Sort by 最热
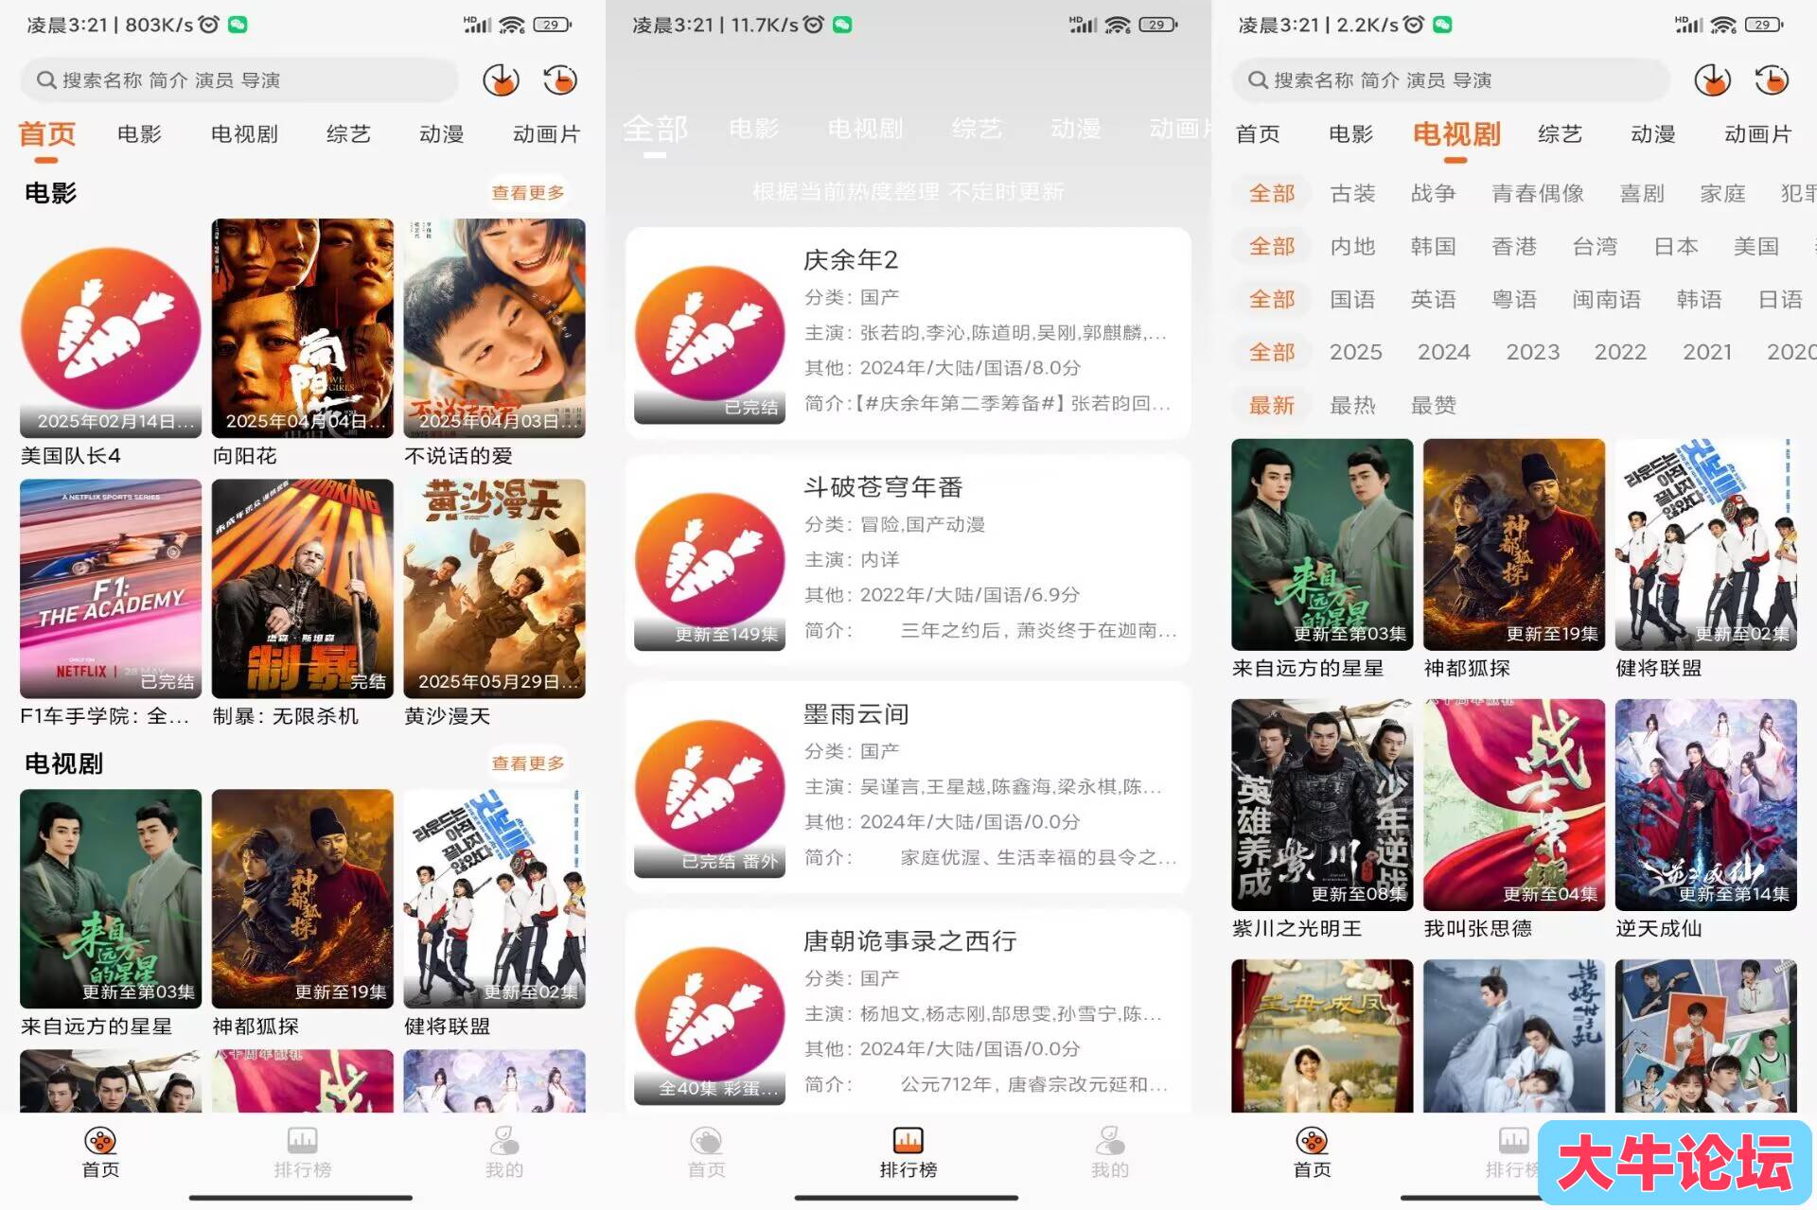Viewport: 1817px width, 1210px height. tap(1352, 406)
